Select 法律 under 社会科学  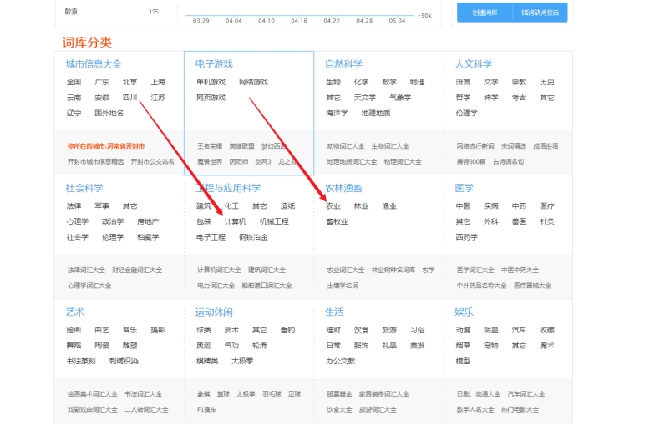click(74, 206)
